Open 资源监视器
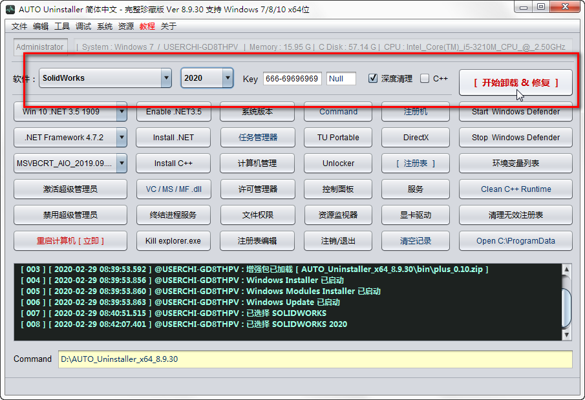This screenshot has width=585, height=400. tap(338, 215)
